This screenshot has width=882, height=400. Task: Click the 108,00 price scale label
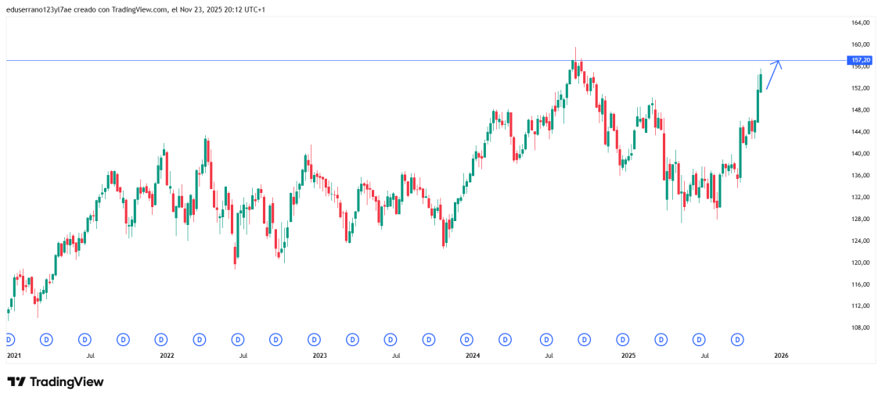tap(861, 327)
